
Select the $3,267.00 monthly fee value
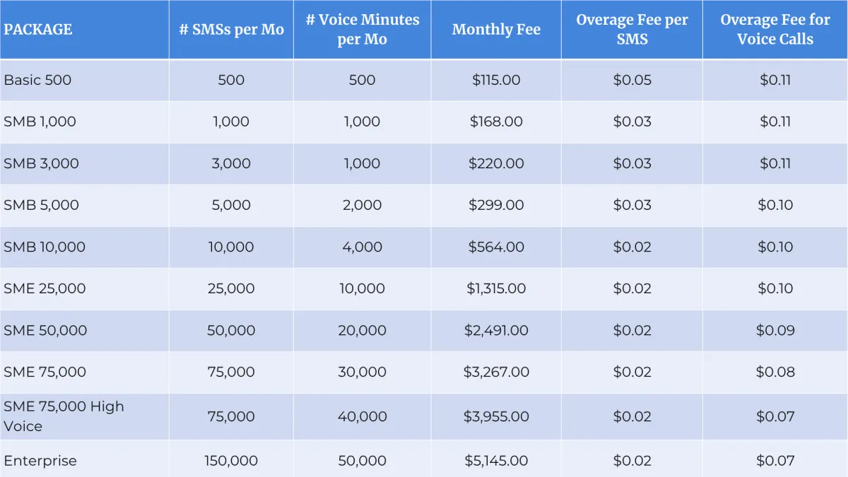coord(496,372)
